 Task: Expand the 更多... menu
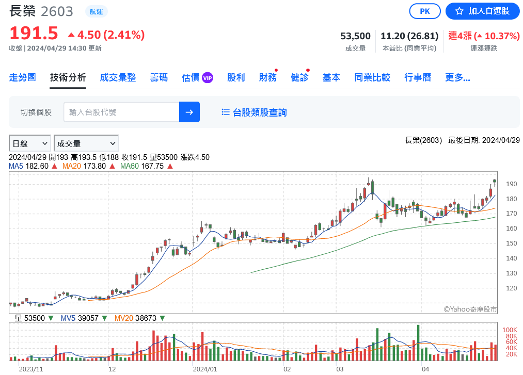(457, 78)
